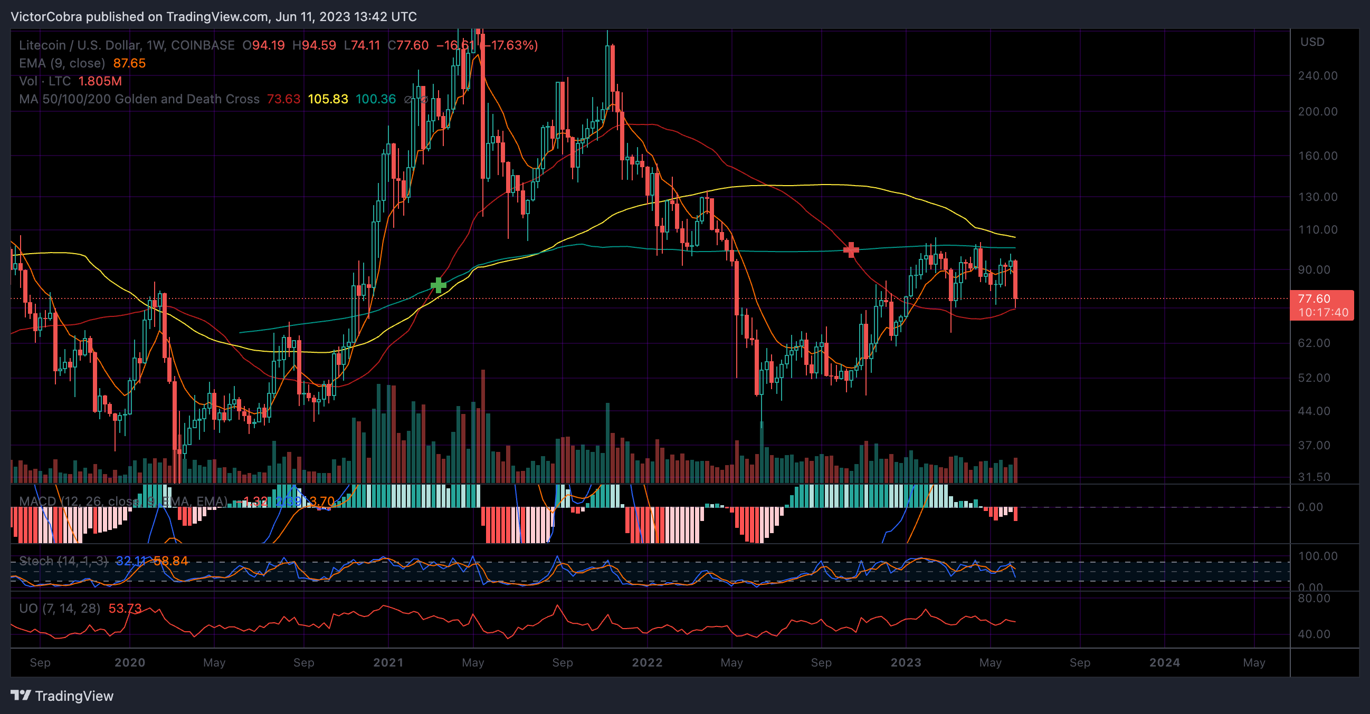Click the 80.00 UO axis label
1370x714 pixels.
click(1314, 599)
